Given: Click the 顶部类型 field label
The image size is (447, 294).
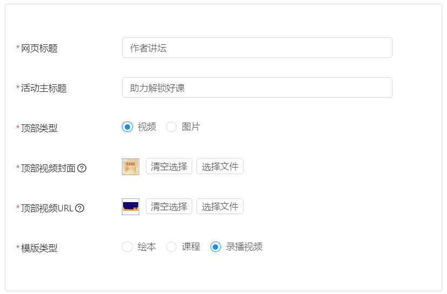Looking at the screenshot, I should 39,128.
